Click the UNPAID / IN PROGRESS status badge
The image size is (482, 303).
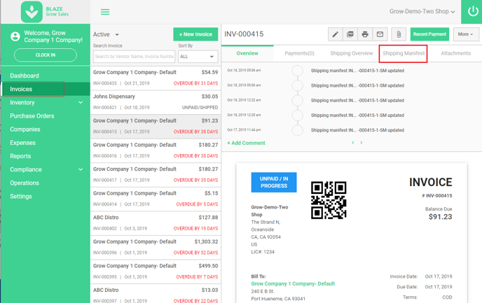click(x=274, y=183)
